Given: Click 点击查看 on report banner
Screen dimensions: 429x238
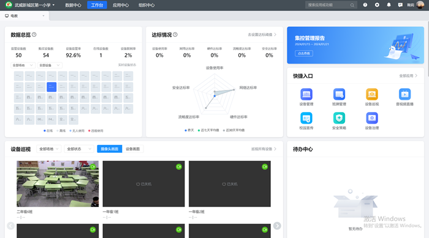Looking at the screenshot, I should (x=304, y=53).
